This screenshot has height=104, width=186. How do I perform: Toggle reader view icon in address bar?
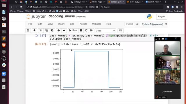coord(87,7)
